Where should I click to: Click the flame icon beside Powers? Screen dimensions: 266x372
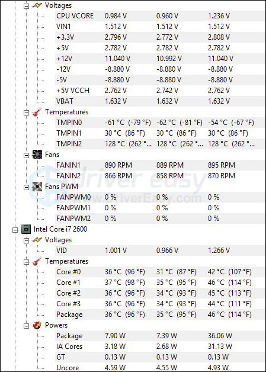[37, 325]
